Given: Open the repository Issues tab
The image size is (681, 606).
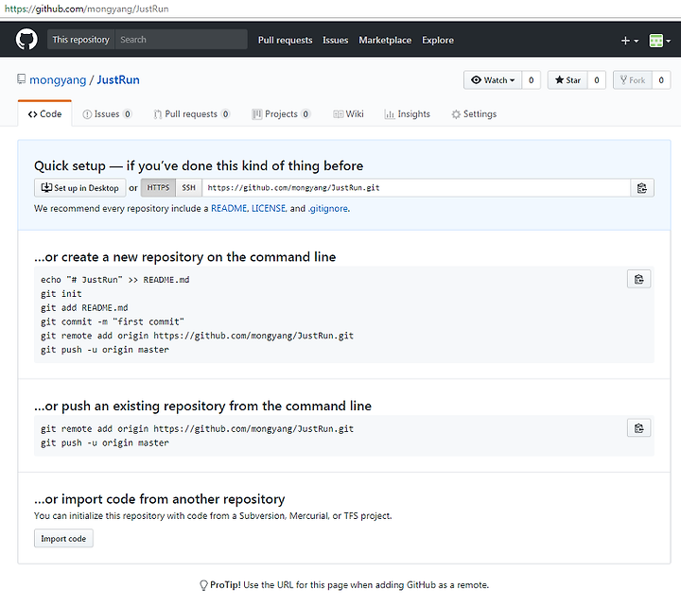Looking at the screenshot, I should (107, 114).
